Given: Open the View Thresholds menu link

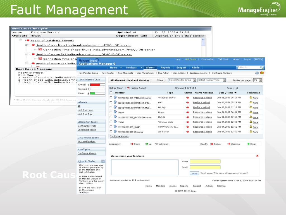Looking at the screenshot, I should click(145, 73).
